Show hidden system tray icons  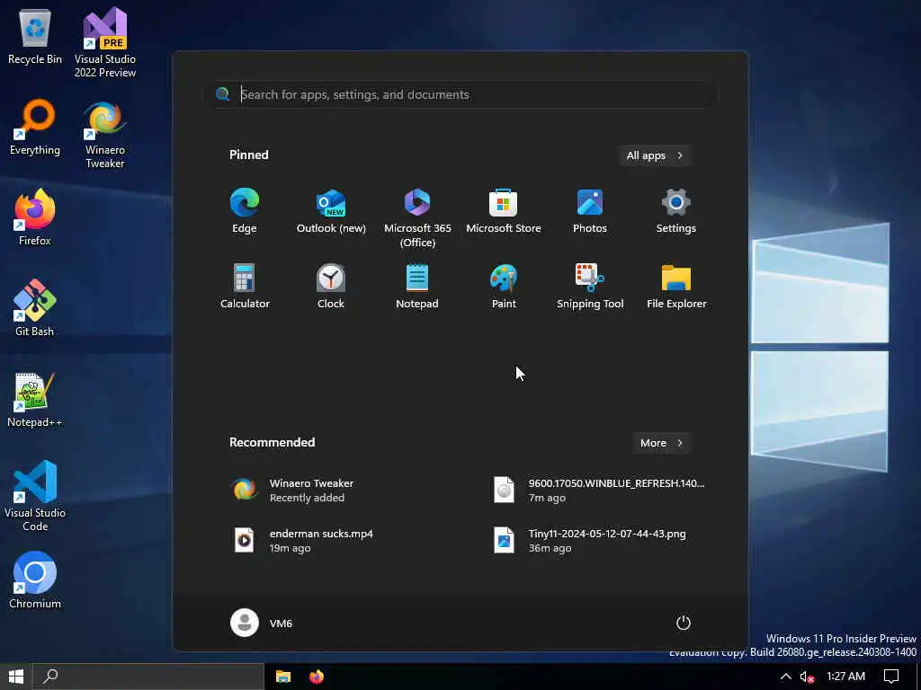[785, 677]
